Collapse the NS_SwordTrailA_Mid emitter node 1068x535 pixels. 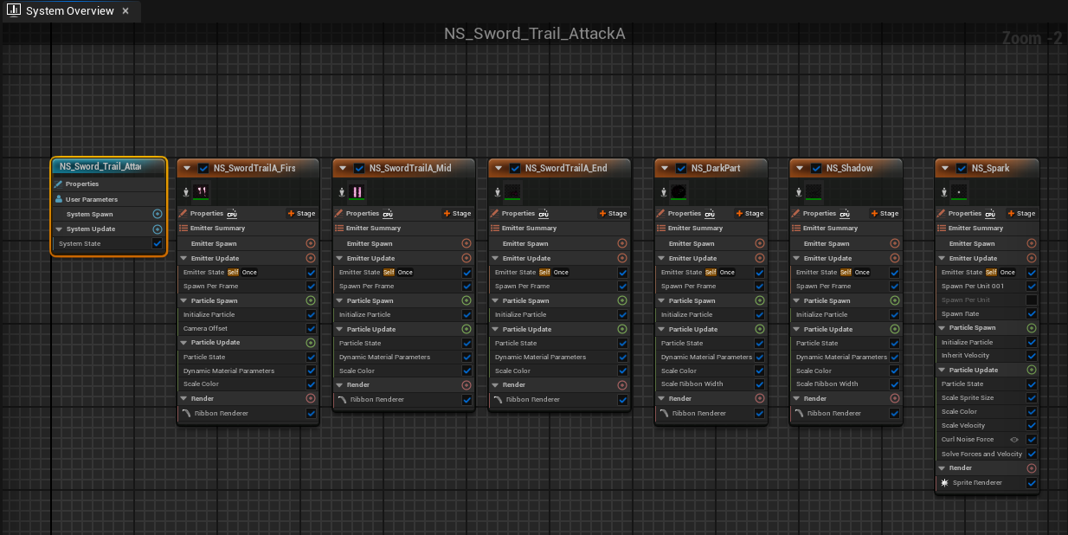coord(342,168)
